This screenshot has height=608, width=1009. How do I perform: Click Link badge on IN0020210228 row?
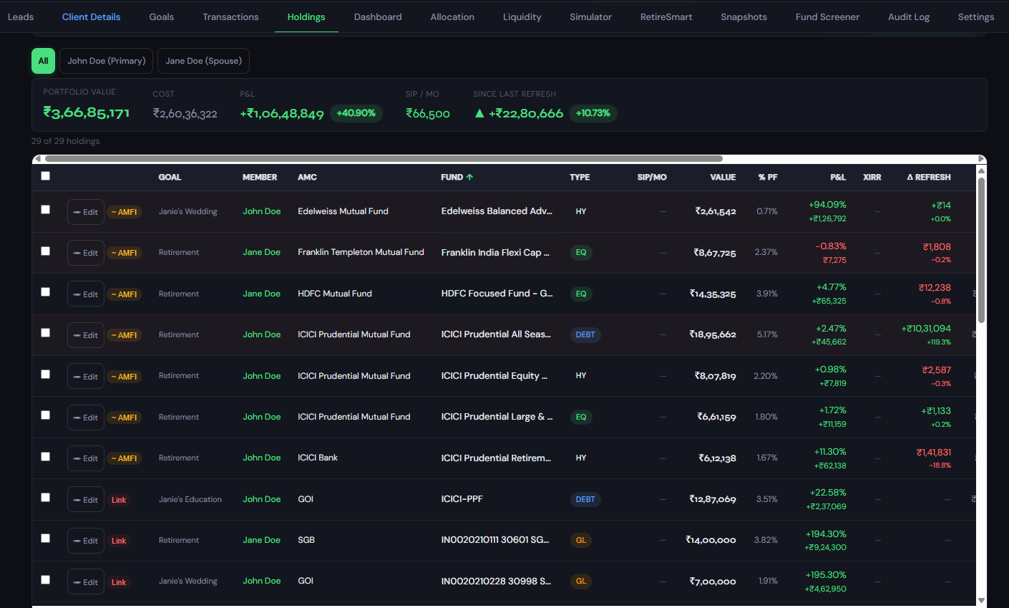point(119,582)
